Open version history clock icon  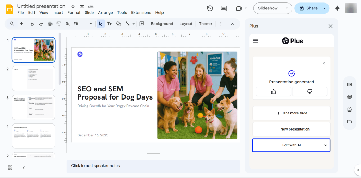(x=210, y=8)
